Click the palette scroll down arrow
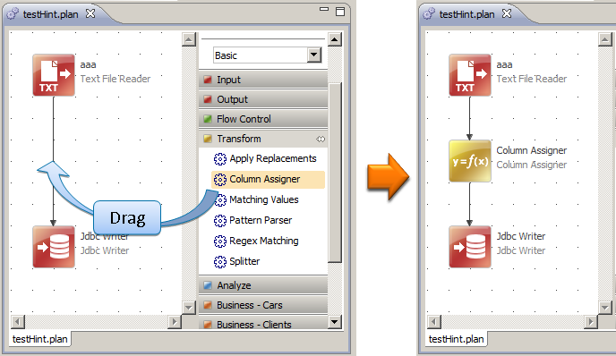616x356 pixels. pyautogui.click(x=334, y=322)
